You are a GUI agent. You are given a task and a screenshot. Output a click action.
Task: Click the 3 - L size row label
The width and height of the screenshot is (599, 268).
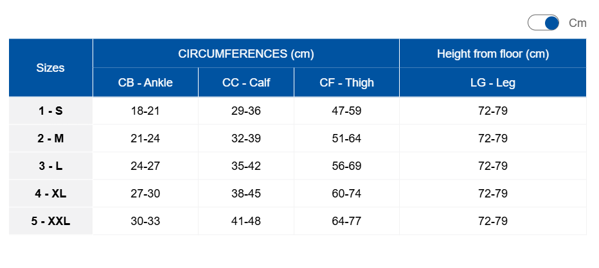click(50, 166)
